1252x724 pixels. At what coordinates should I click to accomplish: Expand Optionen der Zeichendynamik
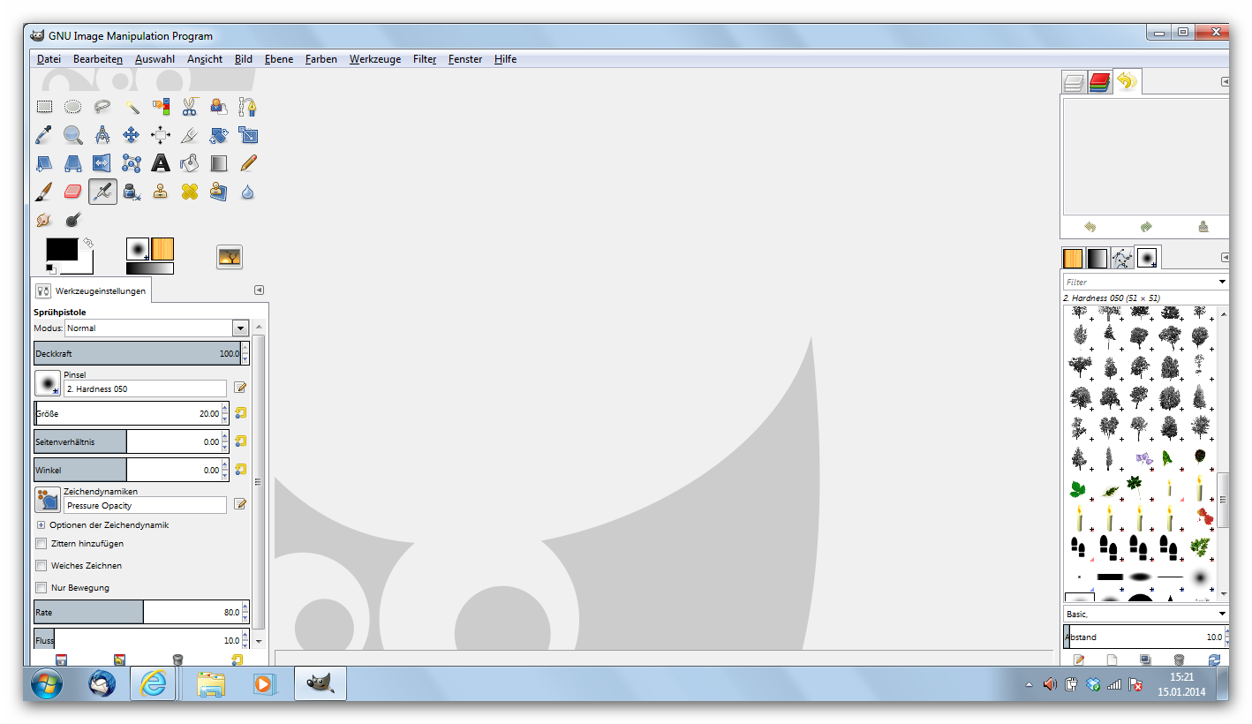click(x=41, y=525)
